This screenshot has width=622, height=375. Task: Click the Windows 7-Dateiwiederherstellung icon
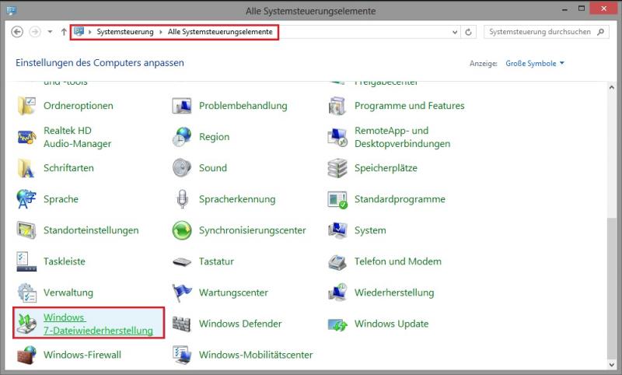click(x=26, y=324)
